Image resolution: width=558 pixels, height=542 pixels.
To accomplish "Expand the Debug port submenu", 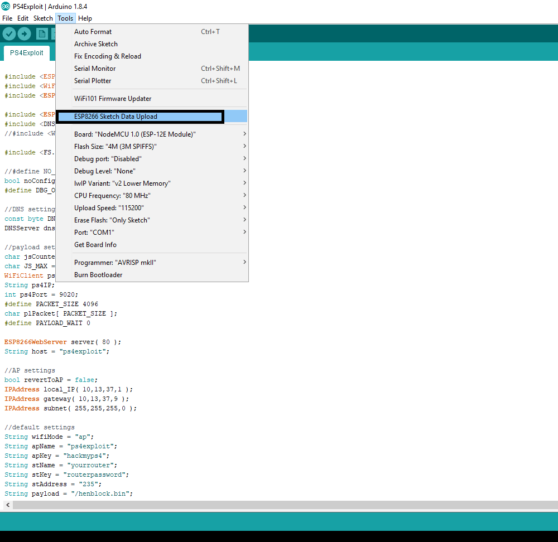I will point(152,158).
